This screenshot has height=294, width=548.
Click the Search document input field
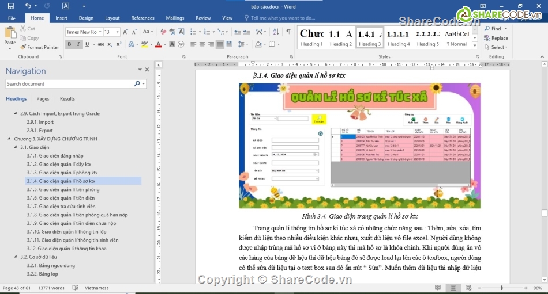point(69,83)
